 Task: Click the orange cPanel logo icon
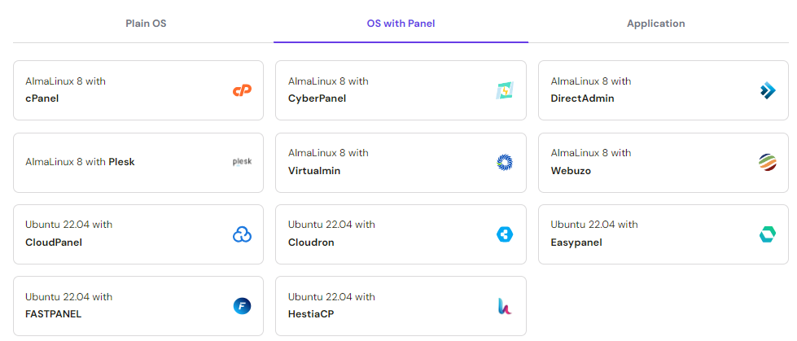click(242, 90)
